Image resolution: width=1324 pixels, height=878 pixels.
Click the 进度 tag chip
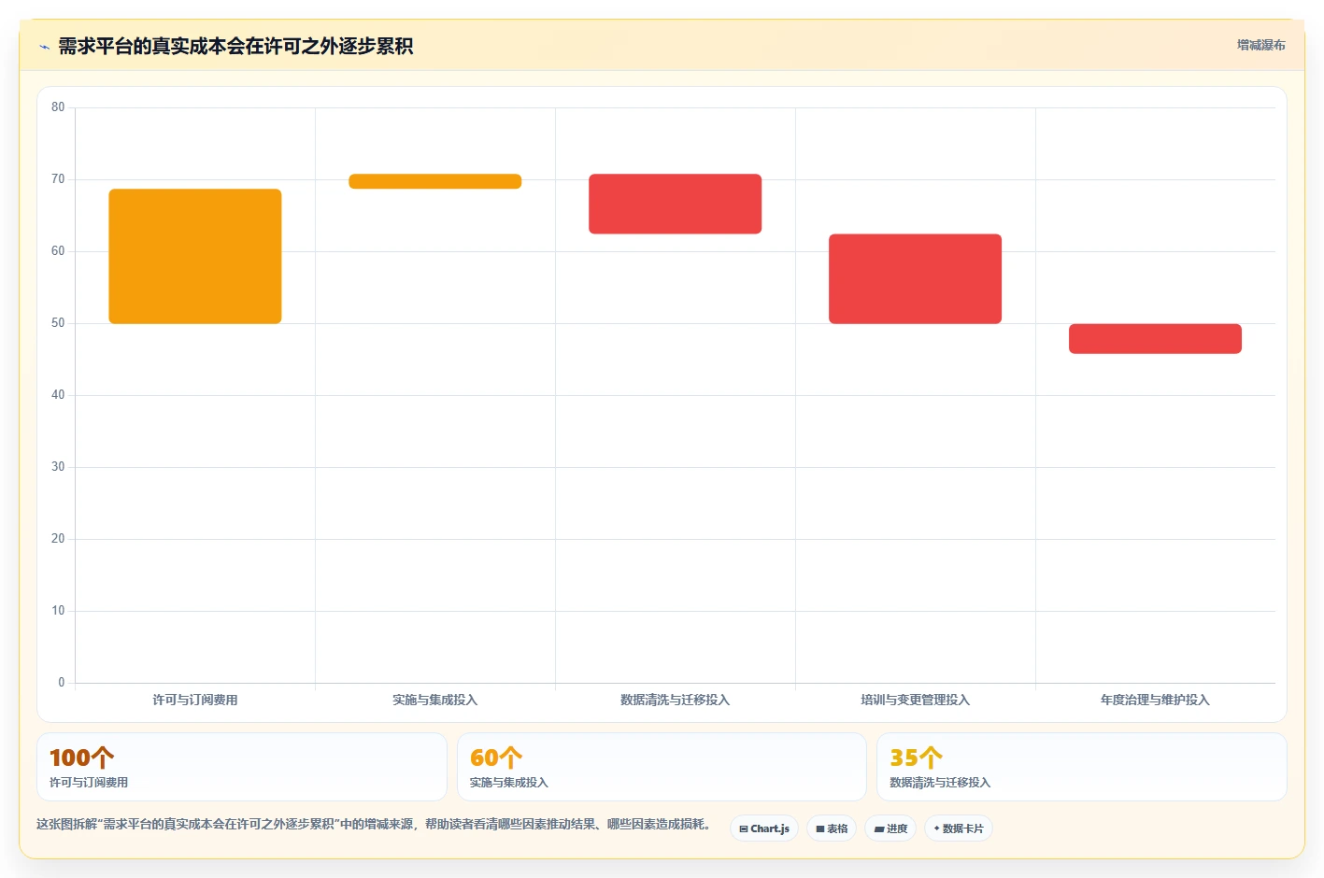coord(890,828)
